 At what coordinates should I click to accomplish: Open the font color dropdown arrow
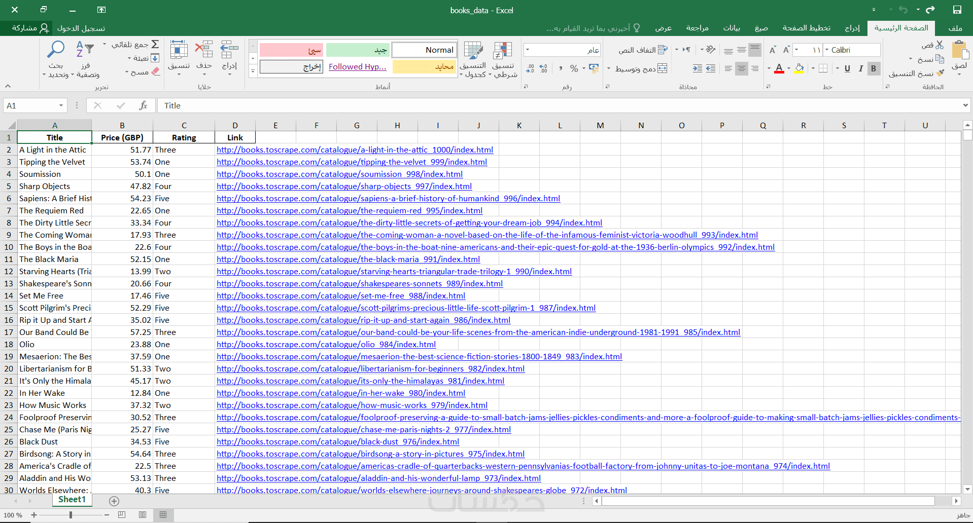tap(769, 68)
